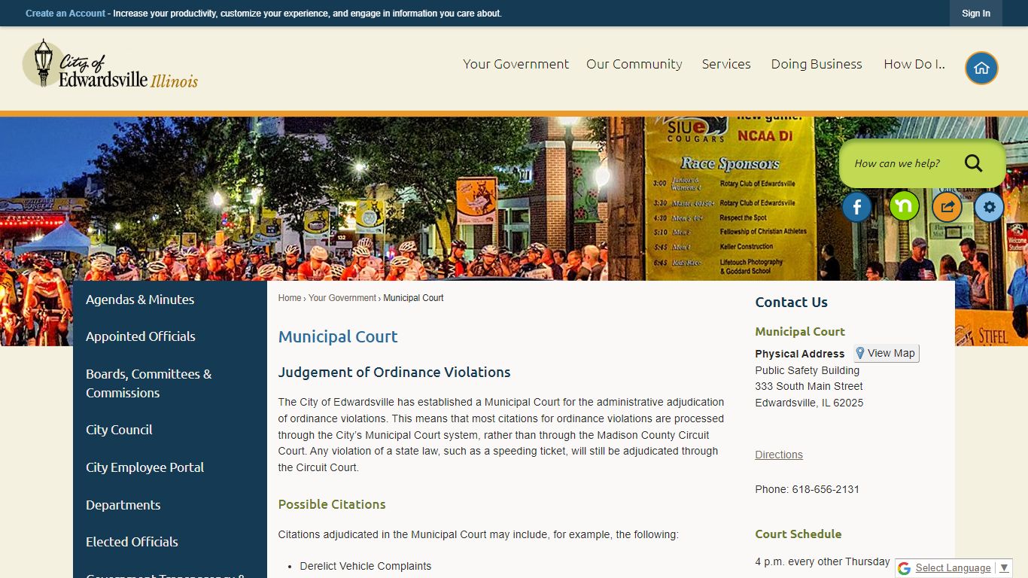Open the Our Community menu
The image size is (1028, 578).
634,64
